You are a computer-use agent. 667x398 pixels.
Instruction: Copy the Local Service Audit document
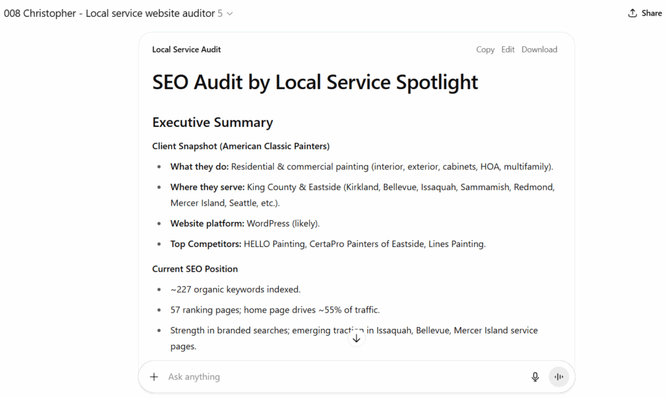pos(485,49)
